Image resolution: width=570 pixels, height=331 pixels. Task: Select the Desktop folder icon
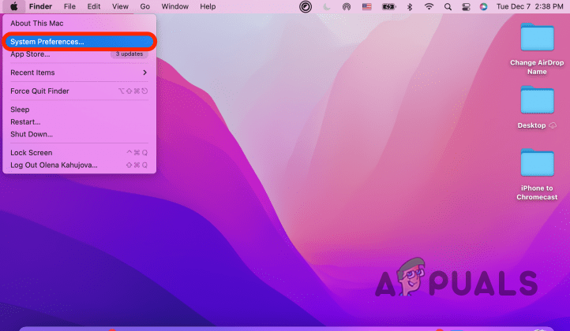537,100
